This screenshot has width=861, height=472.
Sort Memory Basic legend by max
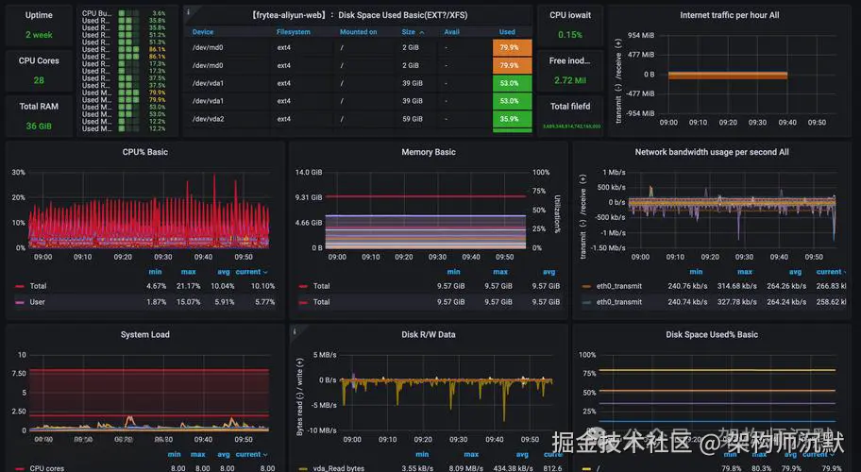500,272
